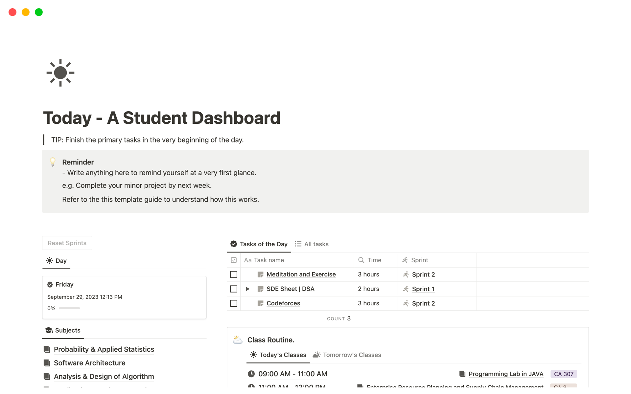Image resolution: width=631 pixels, height=394 pixels.
Task: Check the SDE Sheet | DSA task checkbox
Action: tap(234, 289)
